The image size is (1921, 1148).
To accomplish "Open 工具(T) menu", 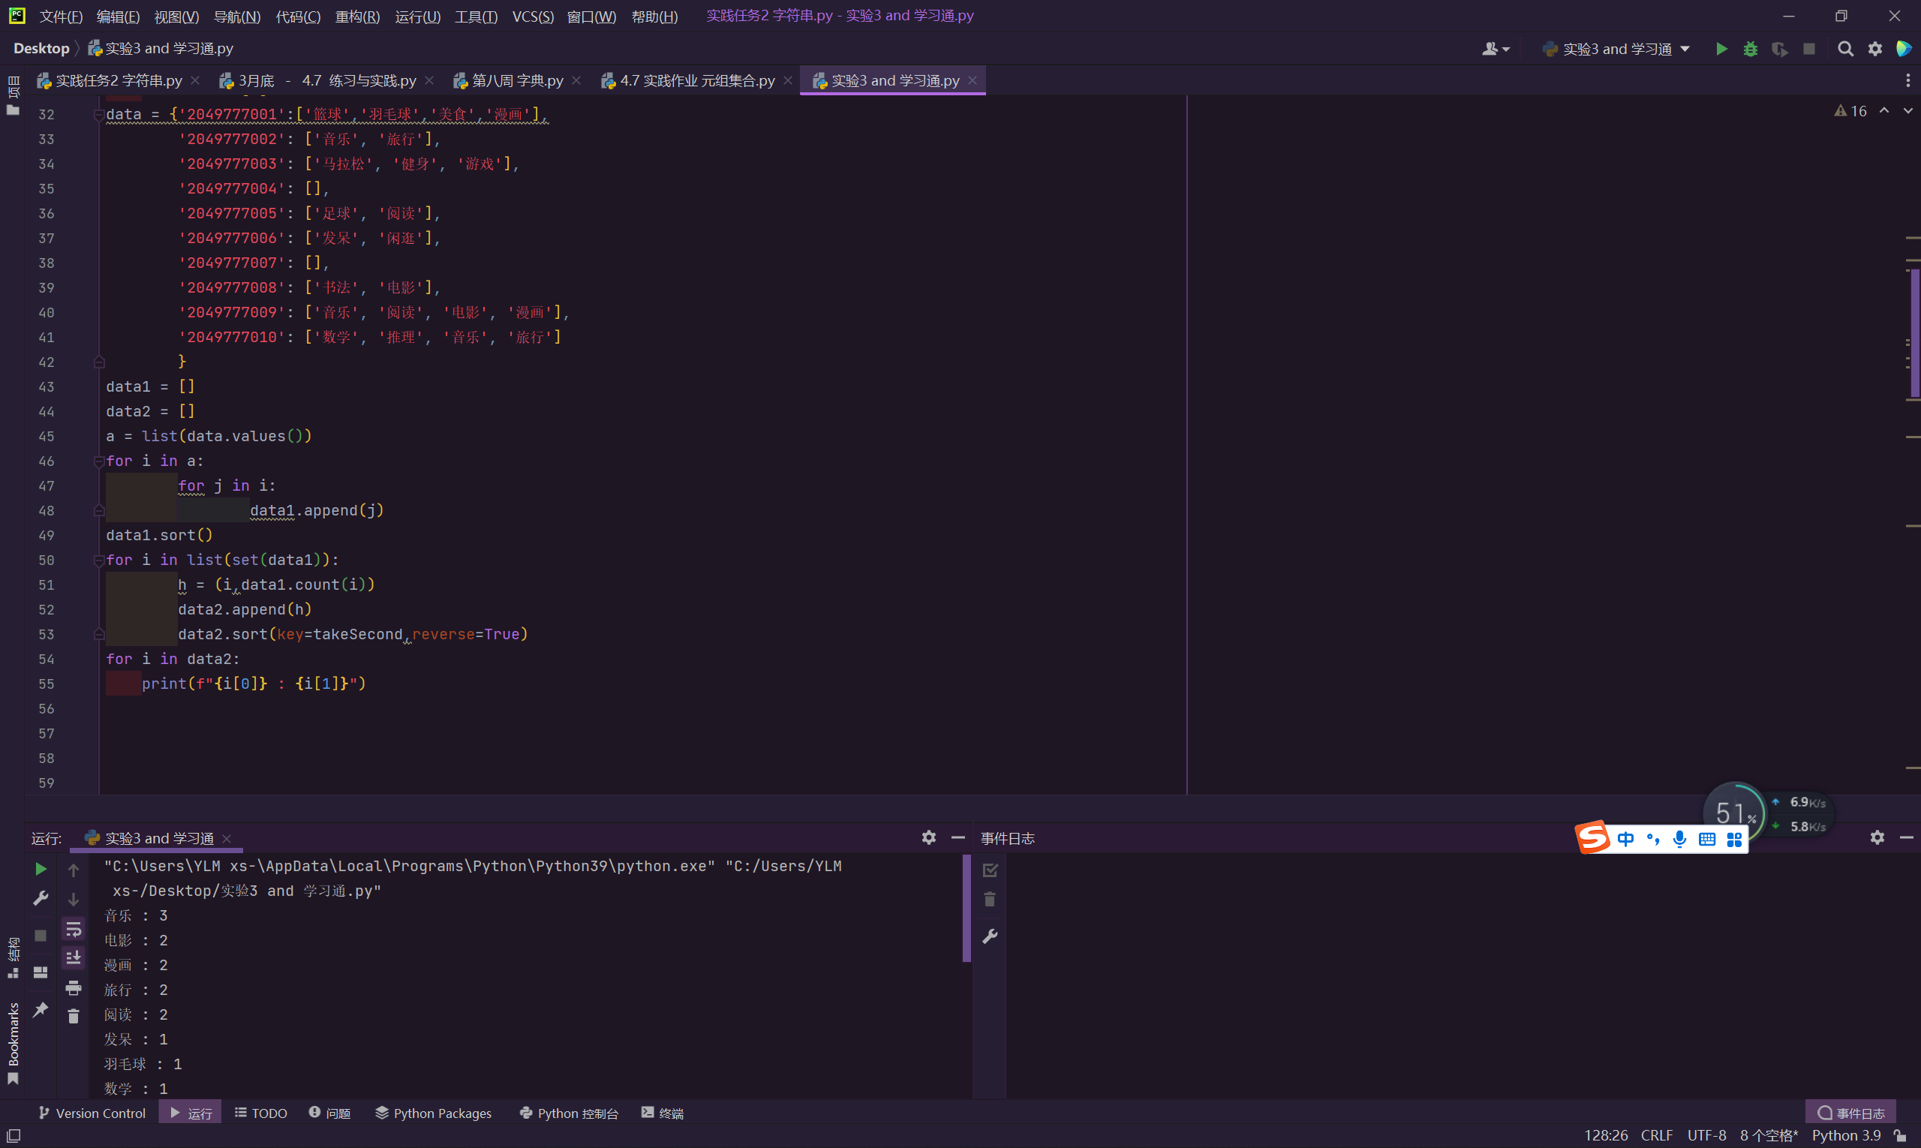I will 476,17.
